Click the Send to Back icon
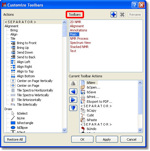The height and width of the screenshot is (151, 150). [13, 57]
